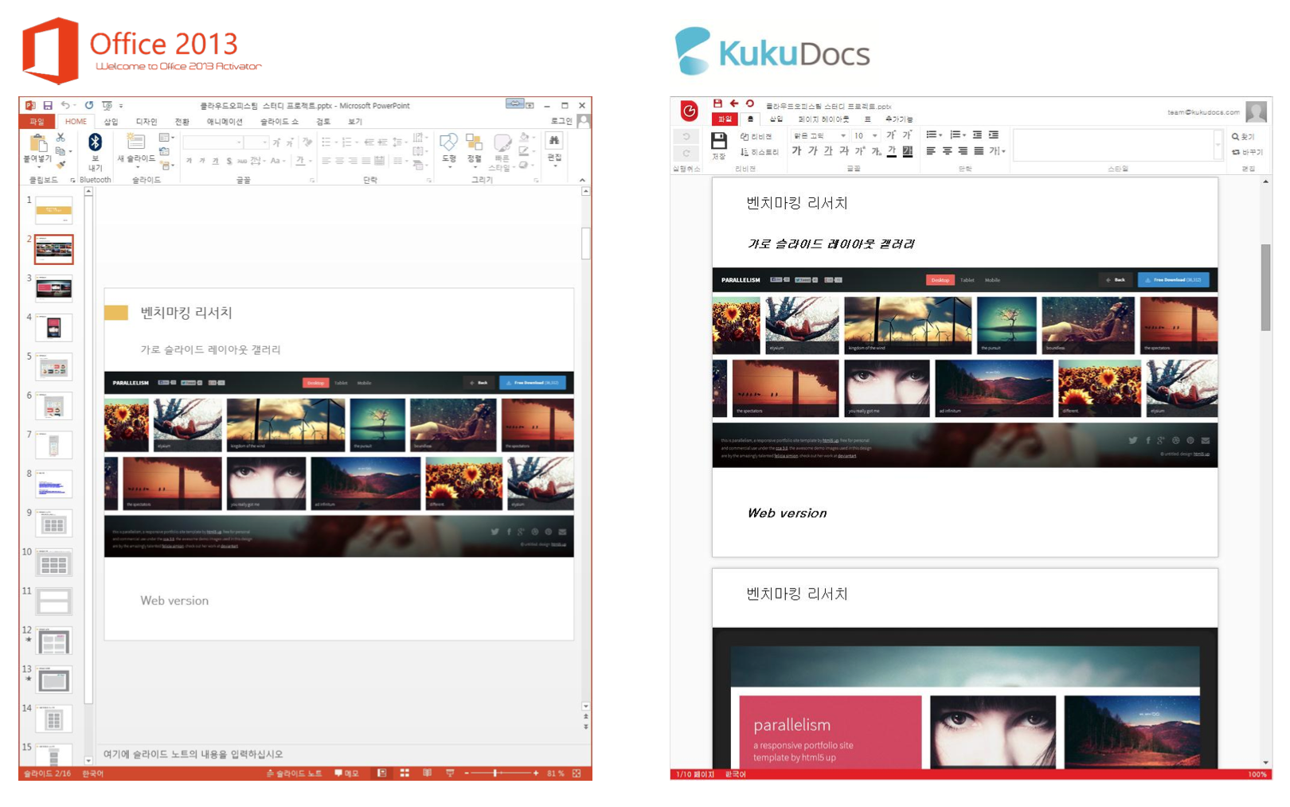This screenshot has width=1290, height=807.
Task: Open the Design (디자인) tab in PowerPoint
Action: pyautogui.click(x=147, y=122)
